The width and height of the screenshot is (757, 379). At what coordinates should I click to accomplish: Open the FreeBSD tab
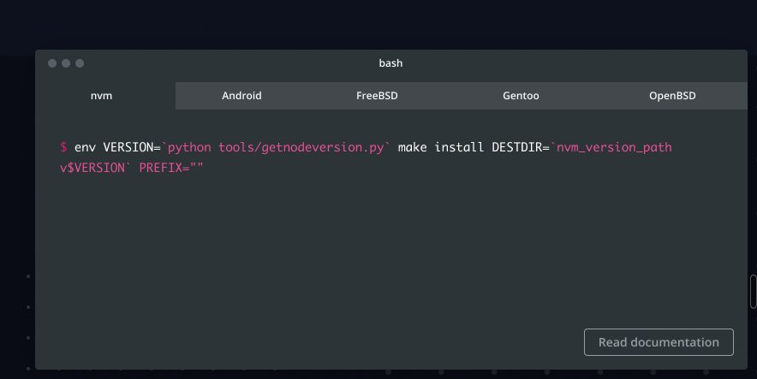(x=377, y=96)
